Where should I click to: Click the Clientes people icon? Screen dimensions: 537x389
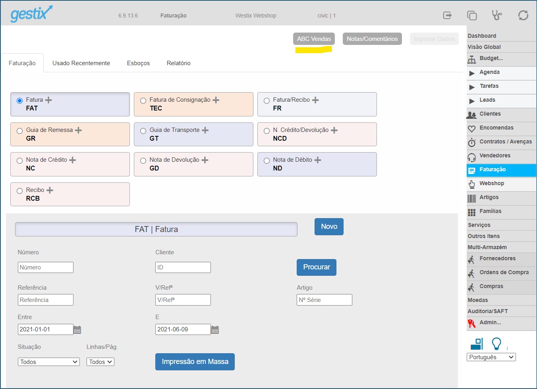(x=471, y=115)
